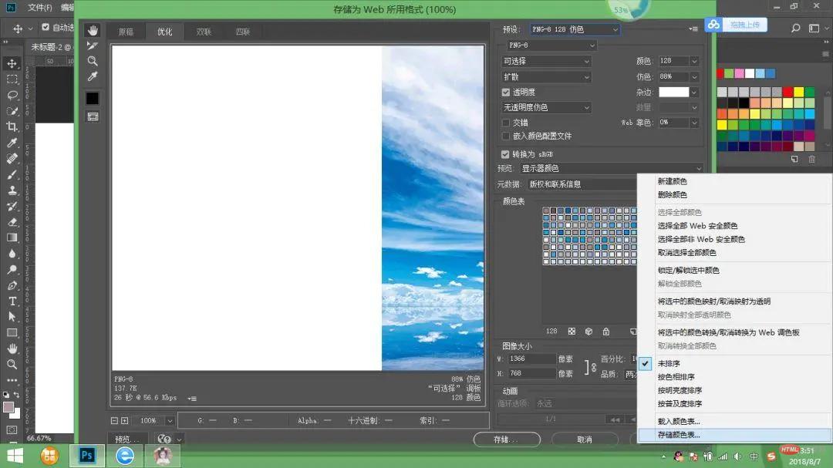Switch to the 优化 tab
833x468 pixels.
coord(165,32)
